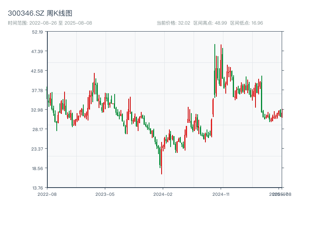Click the overlapping rightmost x-axis date label

tap(280, 194)
